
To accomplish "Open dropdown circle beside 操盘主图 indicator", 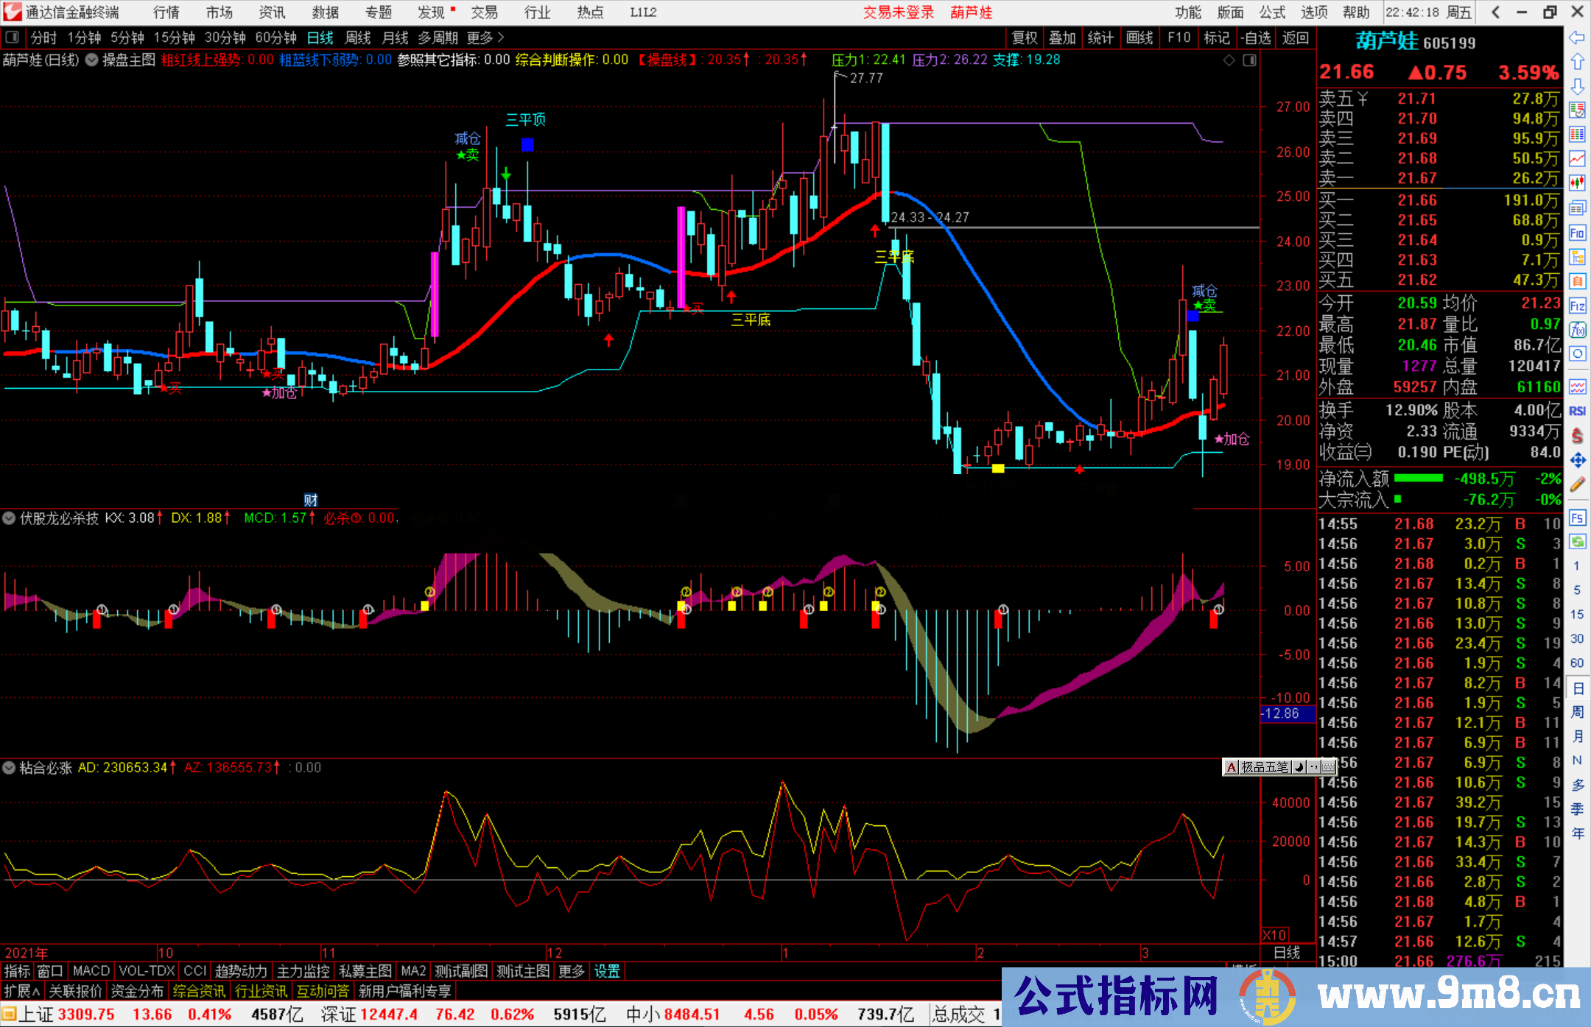I will pyautogui.click(x=91, y=60).
